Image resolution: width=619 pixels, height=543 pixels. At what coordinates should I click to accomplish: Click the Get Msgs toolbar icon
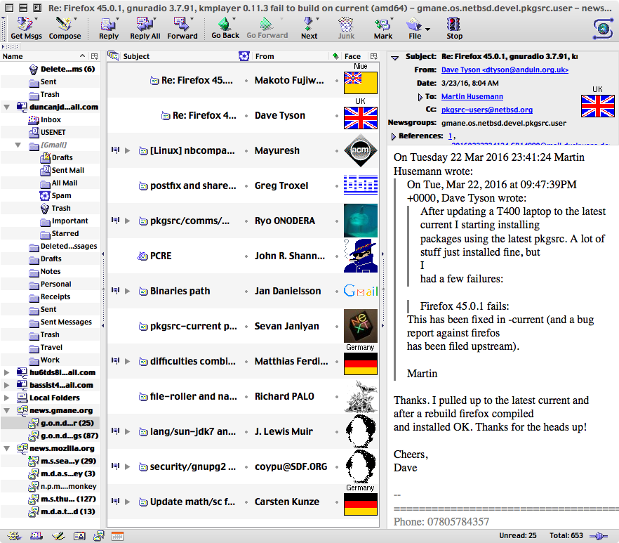pyautogui.click(x=26, y=27)
